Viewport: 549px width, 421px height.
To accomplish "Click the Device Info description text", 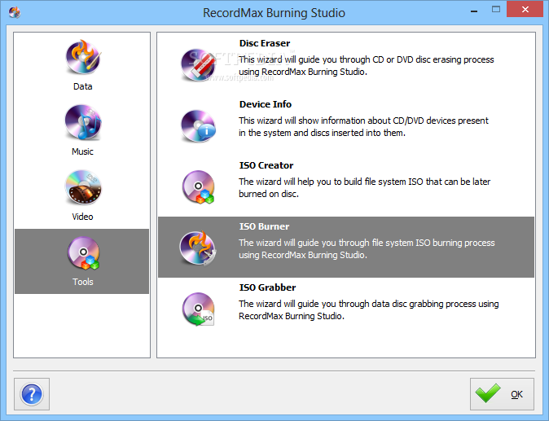I will [x=363, y=127].
